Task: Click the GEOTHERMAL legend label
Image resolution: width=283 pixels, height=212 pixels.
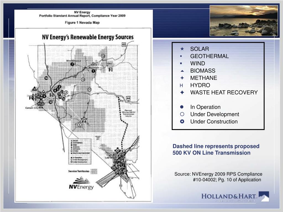Action: (209, 56)
